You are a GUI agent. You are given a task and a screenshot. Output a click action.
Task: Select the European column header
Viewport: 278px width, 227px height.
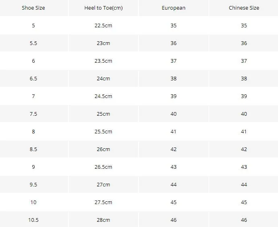[173, 8]
